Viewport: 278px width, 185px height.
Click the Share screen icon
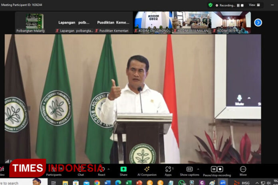[x=123, y=169]
